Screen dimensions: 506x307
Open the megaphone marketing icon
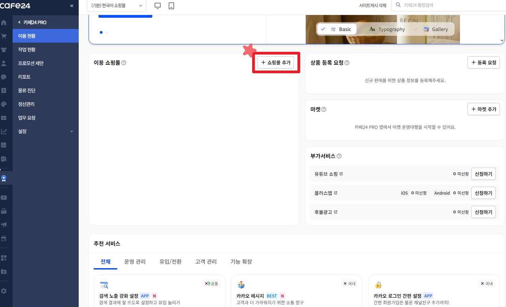(x=4, y=225)
